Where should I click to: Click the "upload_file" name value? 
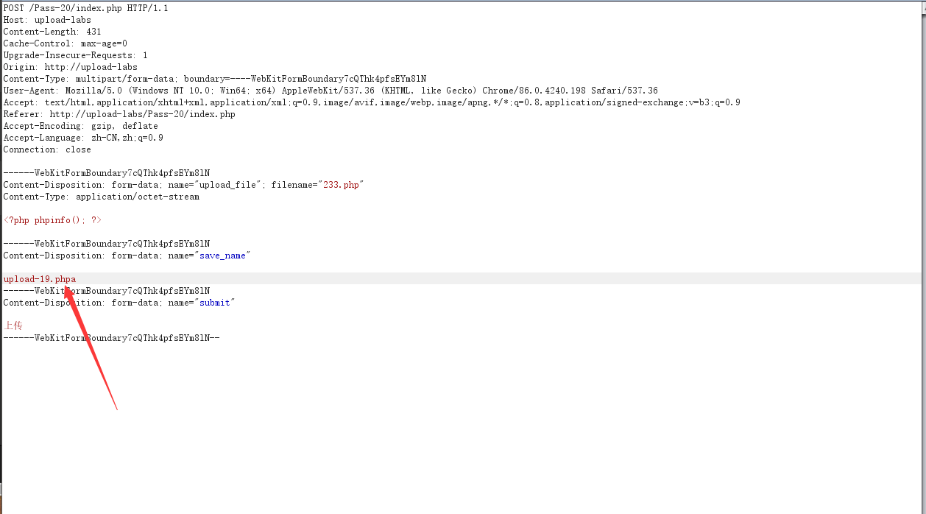tap(227, 185)
